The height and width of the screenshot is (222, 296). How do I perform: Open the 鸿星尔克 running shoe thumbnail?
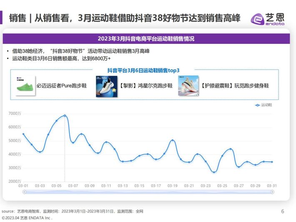(106, 86)
